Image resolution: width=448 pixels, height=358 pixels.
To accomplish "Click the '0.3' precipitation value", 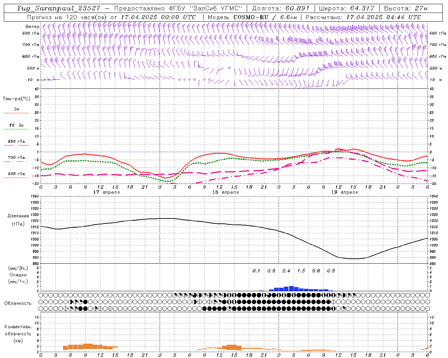I will pyautogui.click(x=331, y=271).
